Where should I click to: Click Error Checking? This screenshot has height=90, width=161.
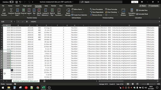coord(111,12)
